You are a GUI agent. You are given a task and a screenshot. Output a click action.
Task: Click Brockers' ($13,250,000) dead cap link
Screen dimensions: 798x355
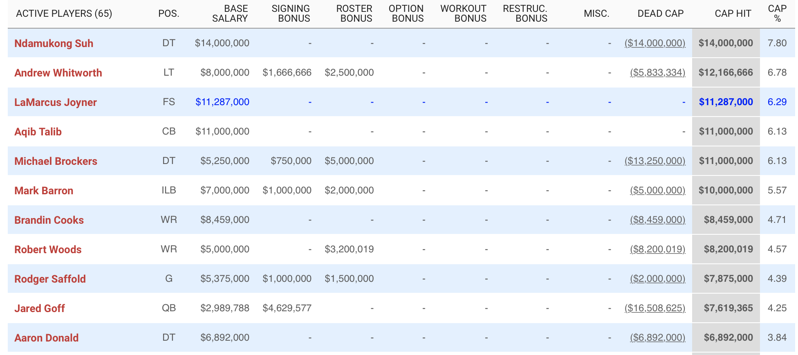[655, 161]
